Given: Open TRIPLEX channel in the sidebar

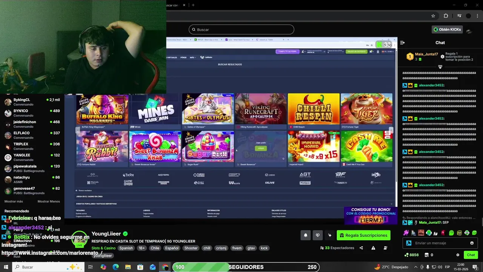Looking at the screenshot, I should tap(32, 146).
